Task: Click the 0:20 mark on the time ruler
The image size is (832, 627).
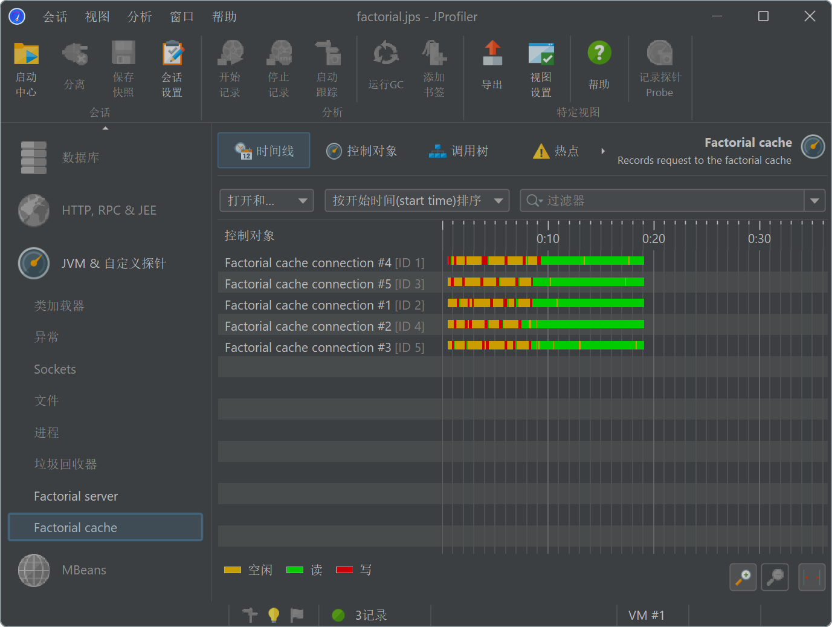Action: tap(654, 239)
